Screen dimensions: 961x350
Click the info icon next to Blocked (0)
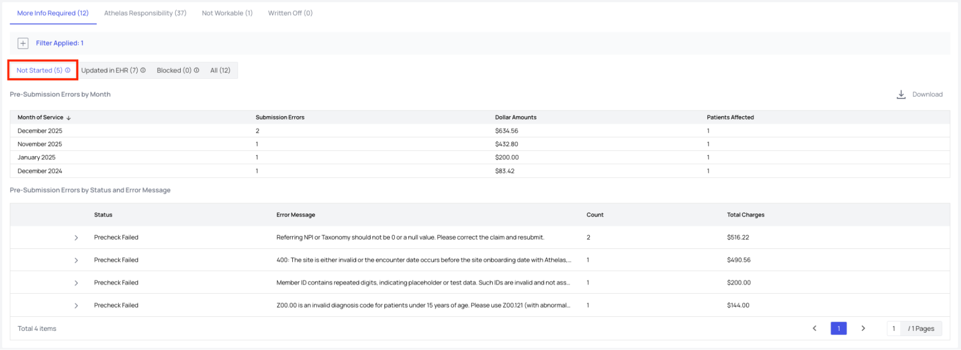pyautogui.click(x=196, y=70)
